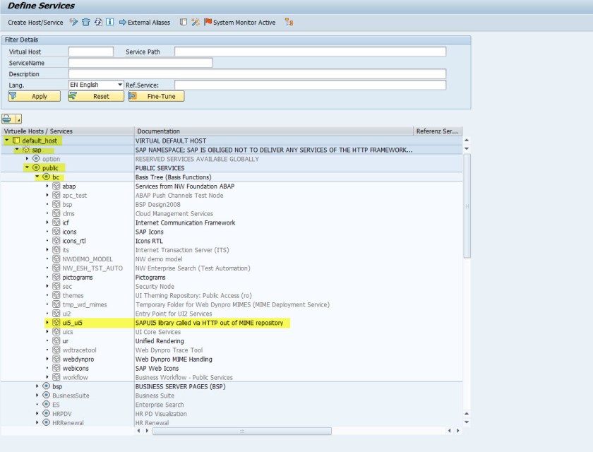
Task: Click the display/change glasses-pencil icon
Action: tap(73, 23)
